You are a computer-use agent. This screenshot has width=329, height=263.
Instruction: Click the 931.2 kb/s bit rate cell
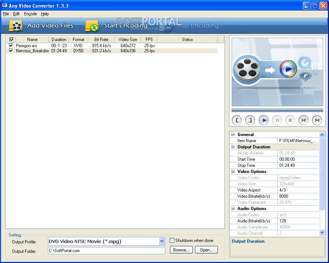point(101,50)
